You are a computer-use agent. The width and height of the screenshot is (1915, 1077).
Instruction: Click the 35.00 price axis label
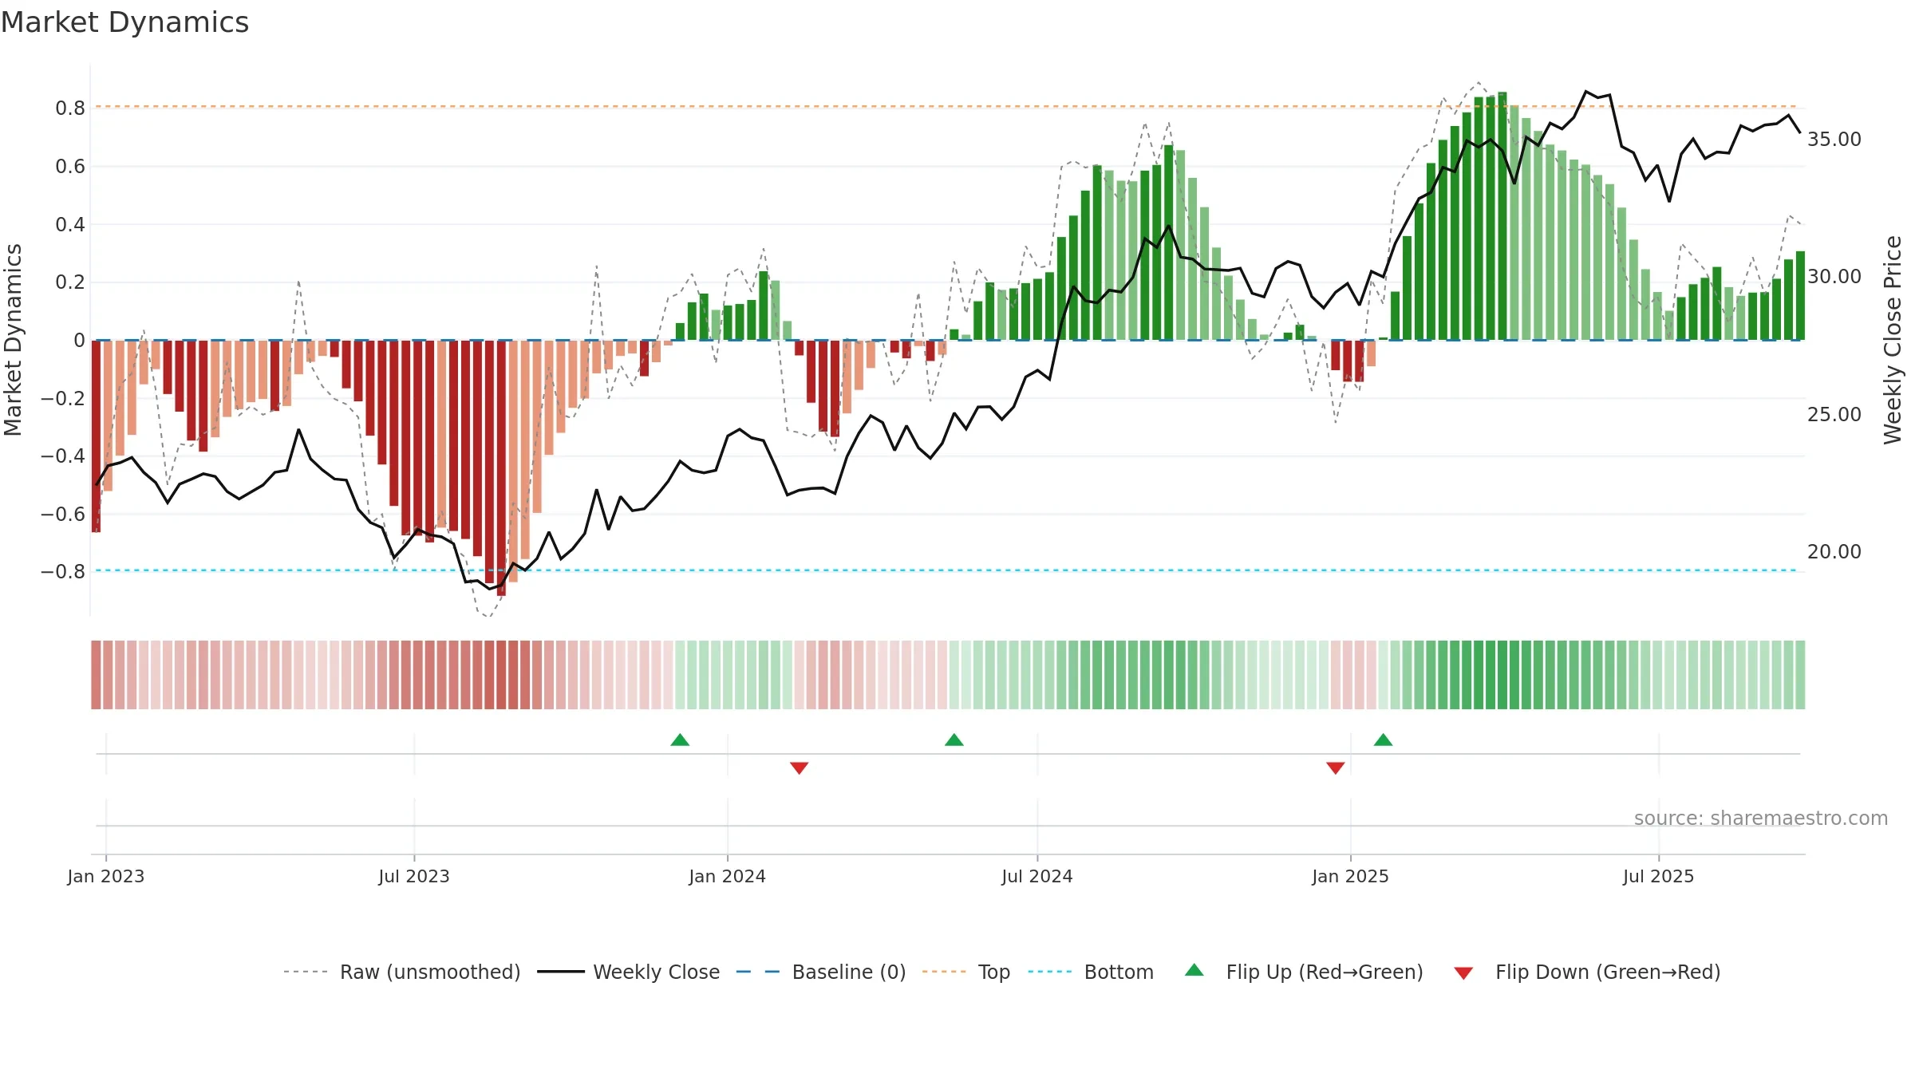tap(1834, 139)
